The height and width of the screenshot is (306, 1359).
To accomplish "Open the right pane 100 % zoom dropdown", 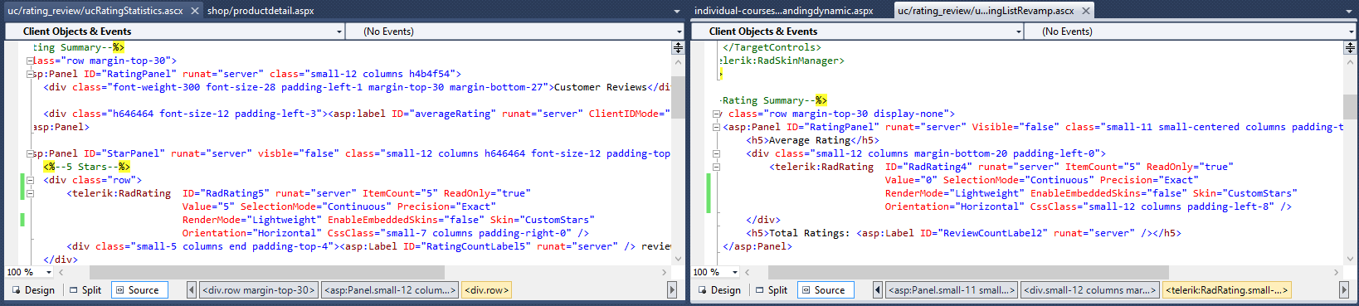I will point(735,272).
